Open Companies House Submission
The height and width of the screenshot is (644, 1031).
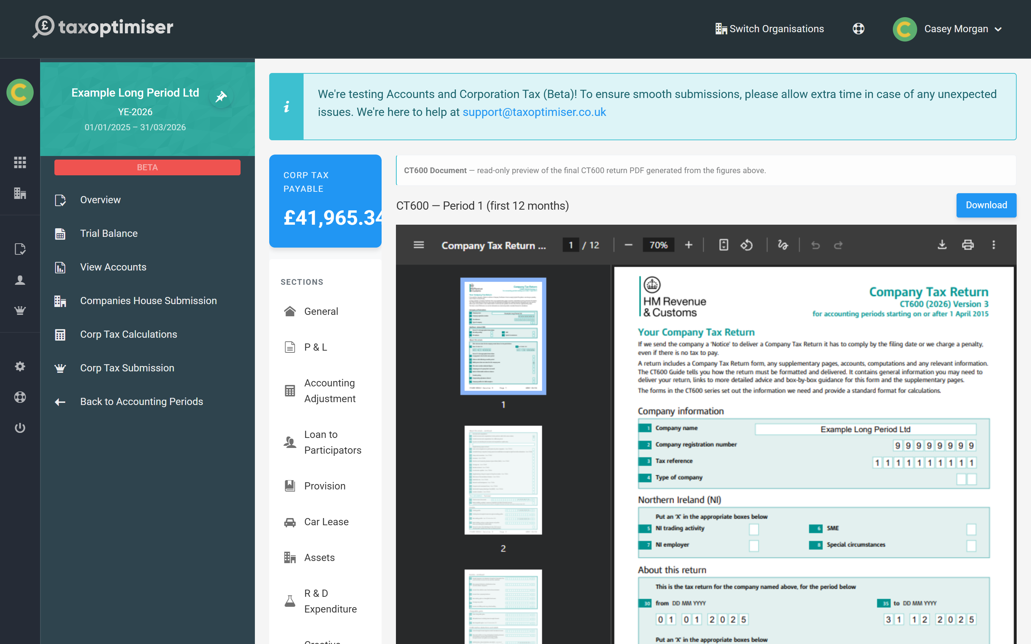coord(147,301)
